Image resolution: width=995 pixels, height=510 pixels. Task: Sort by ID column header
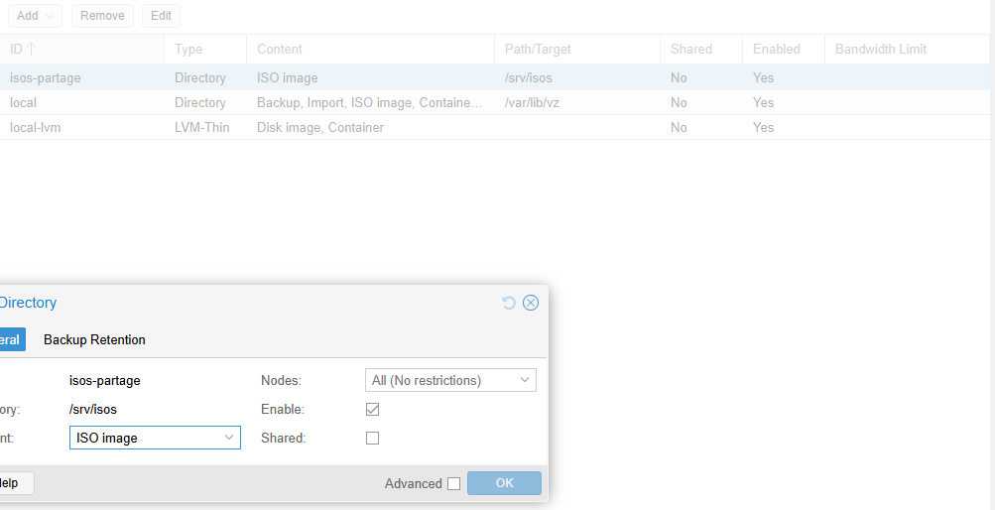click(x=82, y=49)
